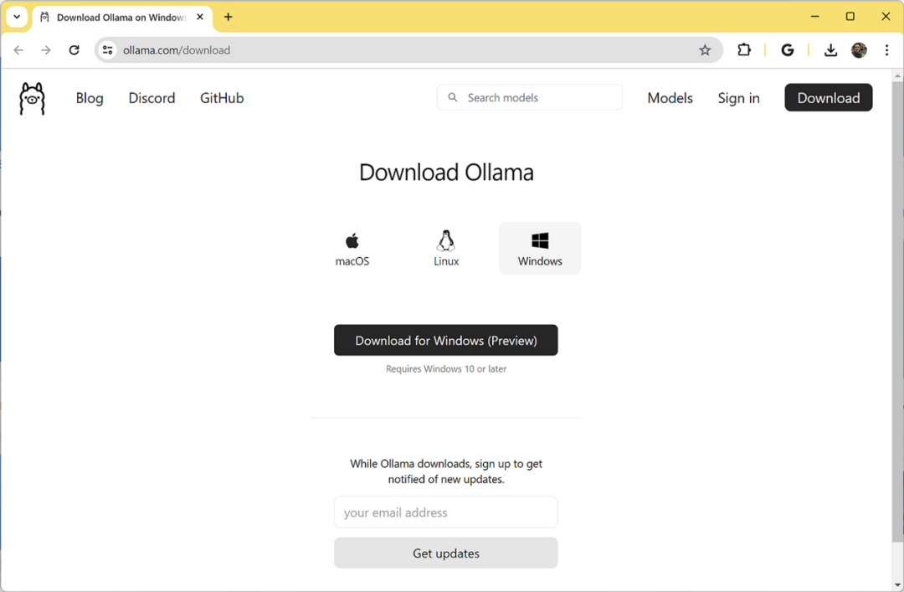Screen dimensions: 904x592
Task: Open the Extensions puzzle icon
Action: (x=744, y=50)
